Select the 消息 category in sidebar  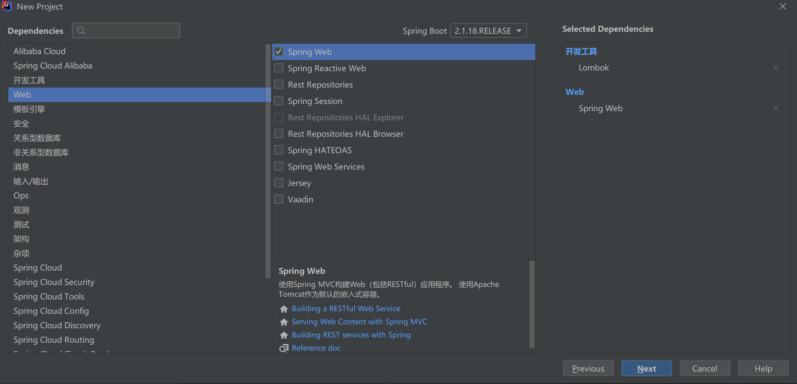[x=21, y=167]
